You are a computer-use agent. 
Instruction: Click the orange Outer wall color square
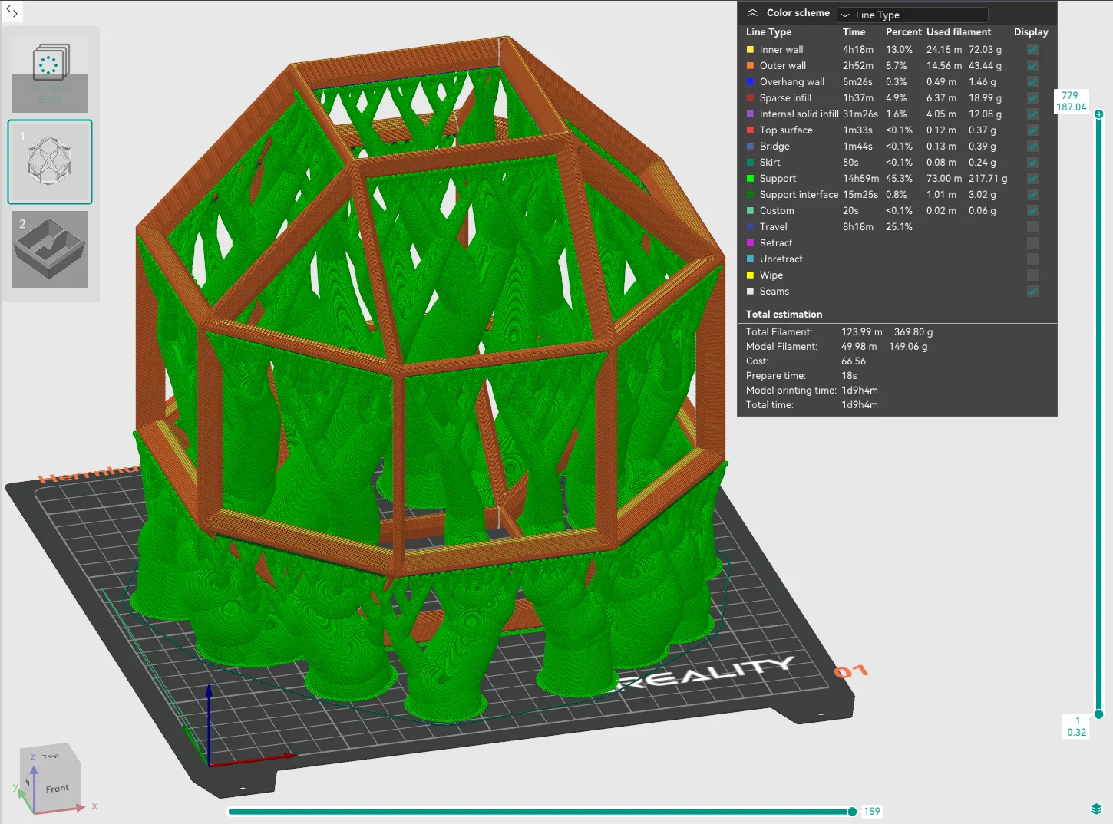[750, 66]
